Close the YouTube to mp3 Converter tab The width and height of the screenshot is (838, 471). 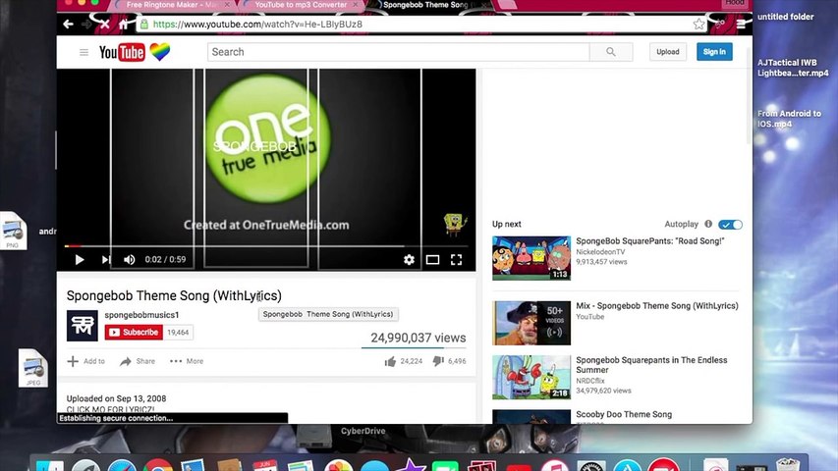pyautogui.click(x=356, y=4)
